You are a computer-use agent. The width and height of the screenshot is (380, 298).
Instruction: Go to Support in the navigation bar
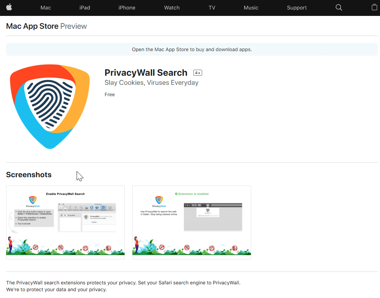[x=297, y=8]
